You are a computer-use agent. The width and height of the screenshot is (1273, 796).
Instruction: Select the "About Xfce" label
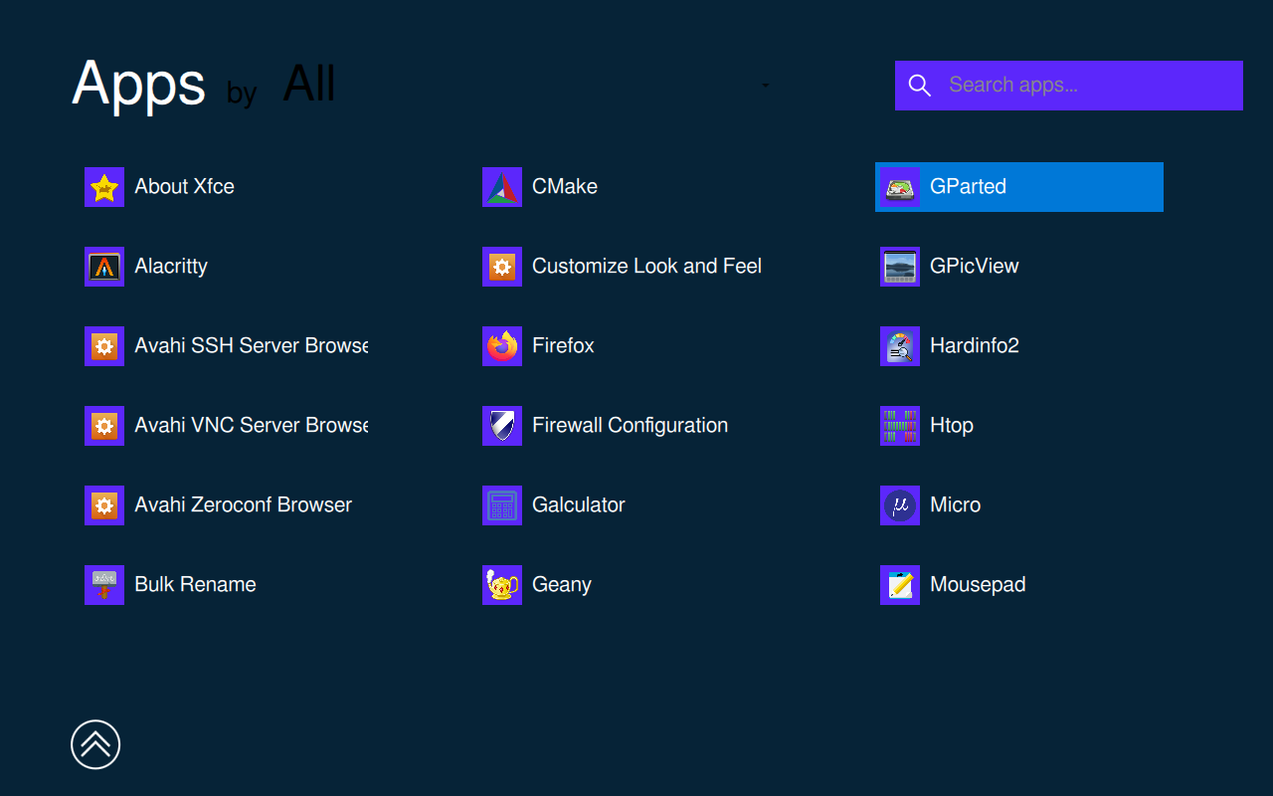point(185,187)
